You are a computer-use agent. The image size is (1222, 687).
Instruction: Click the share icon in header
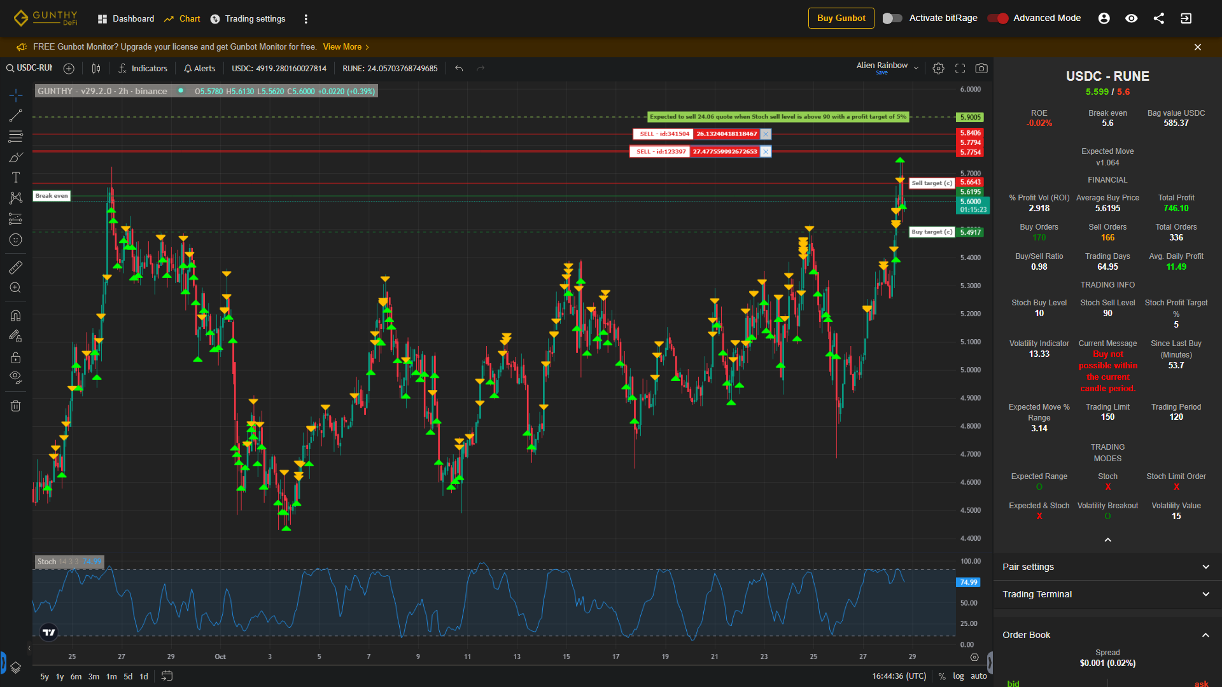point(1159,18)
